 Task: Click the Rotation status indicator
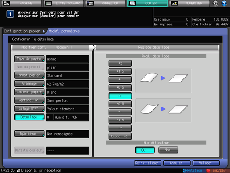[x=194, y=170]
